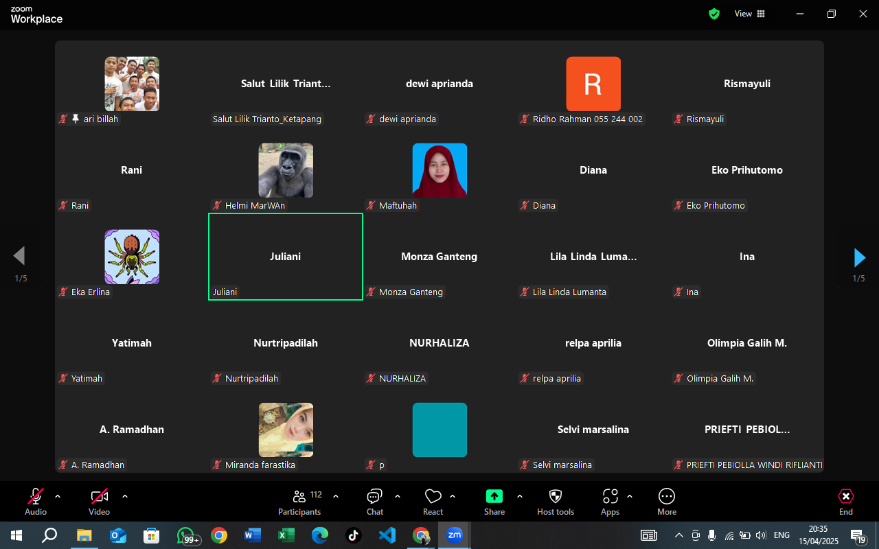
Task: Expand the Share options arrow
Action: pos(520,496)
